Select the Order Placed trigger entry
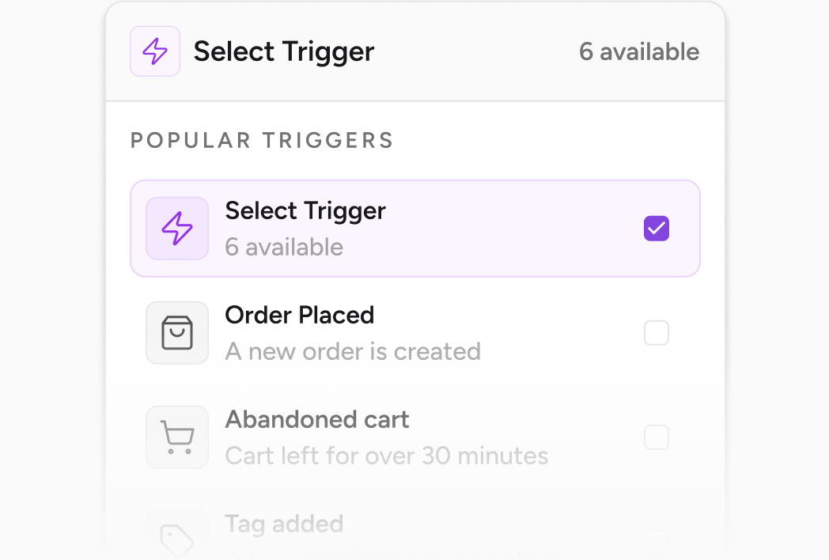The height and width of the screenshot is (560, 829). pos(414,332)
